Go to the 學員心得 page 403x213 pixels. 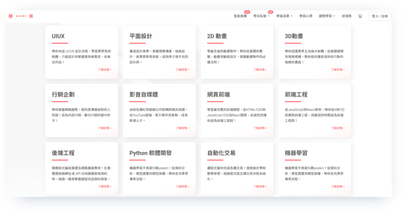coord(306,16)
